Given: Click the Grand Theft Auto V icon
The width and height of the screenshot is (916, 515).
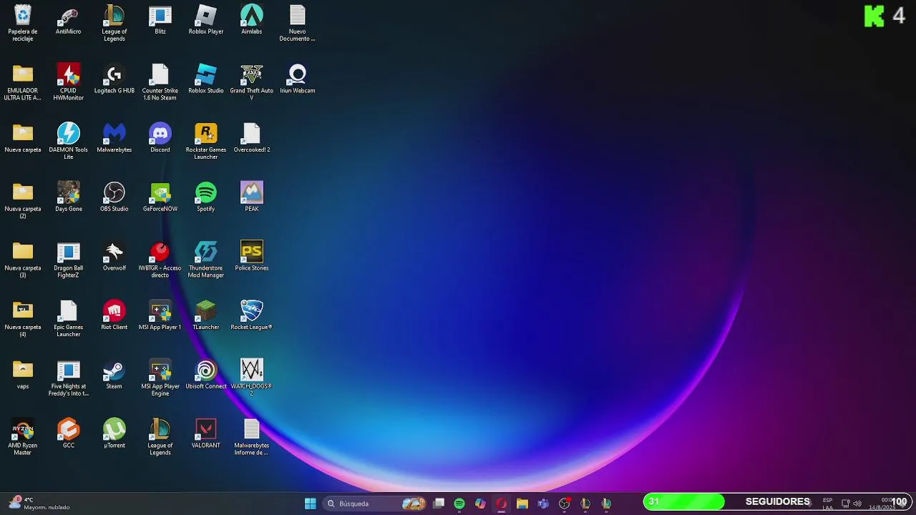Looking at the screenshot, I should pos(252,82).
